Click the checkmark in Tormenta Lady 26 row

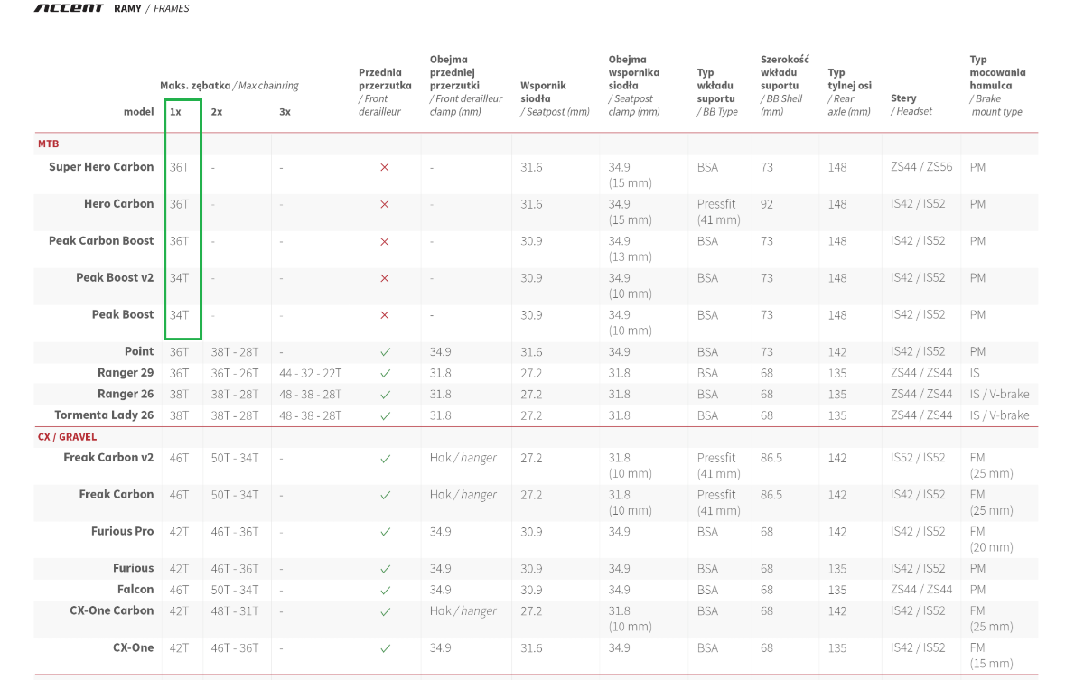[x=385, y=415]
